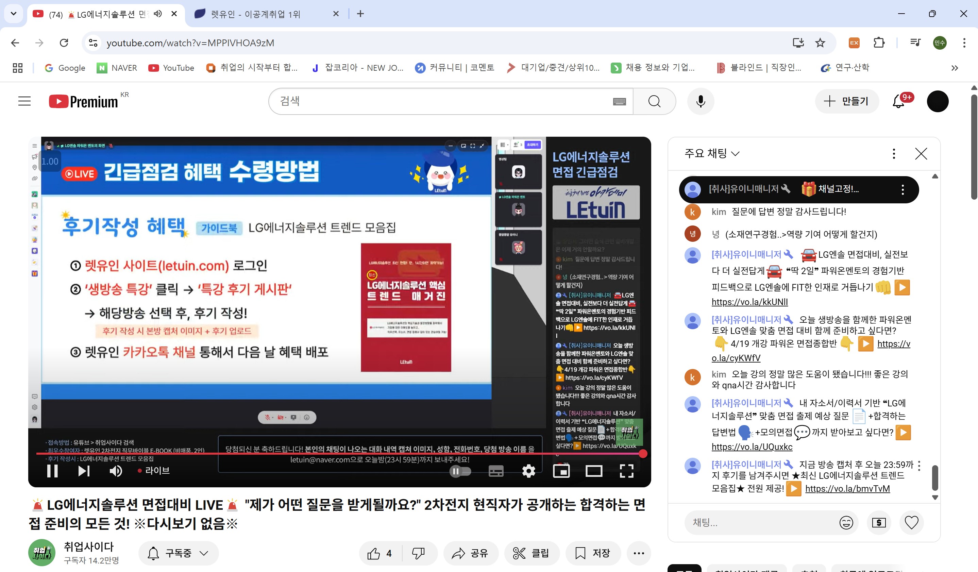Open the YouTube hamburger guide menu
This screenshot has width=978, height=572.
click(24, 101)
